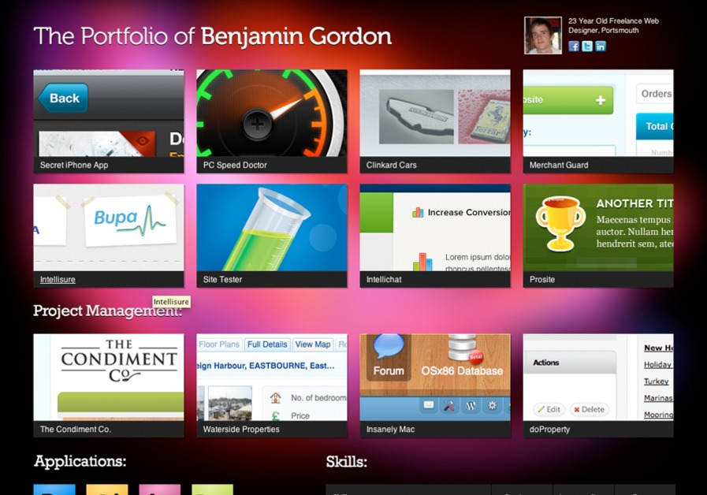Click the Intellichat caption

[384, 280]
